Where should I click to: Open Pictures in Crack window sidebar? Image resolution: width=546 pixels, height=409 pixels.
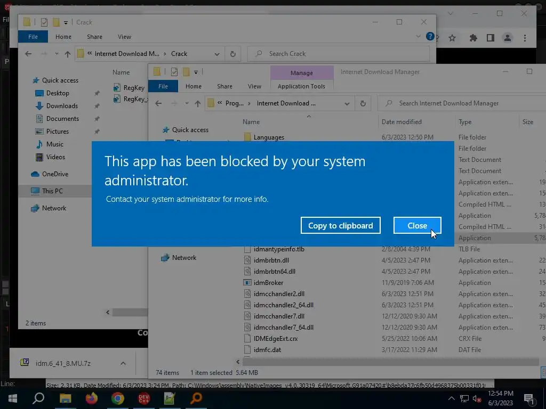click(x=58, y=132)
